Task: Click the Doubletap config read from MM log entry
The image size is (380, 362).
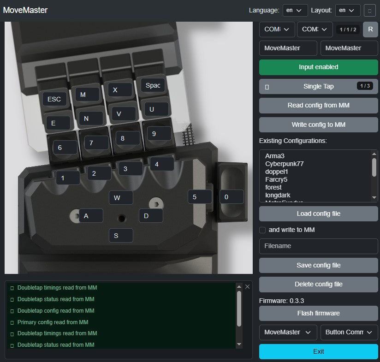Action: pyautogui.click(x=56, y=311)
